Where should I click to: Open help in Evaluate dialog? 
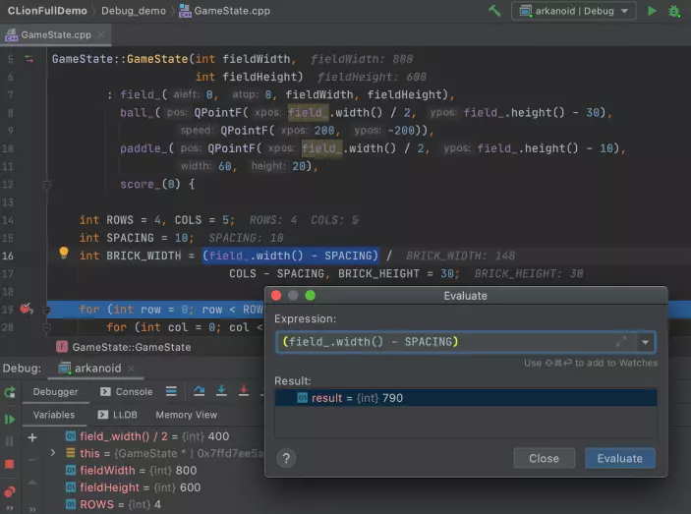[x=286, y=459]
